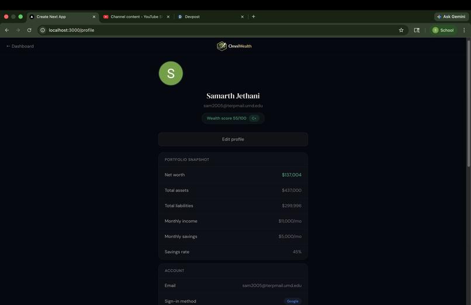The image size is (471, 305).
Task: Click the page vertical scrollbar
Action: coord(468,103)
